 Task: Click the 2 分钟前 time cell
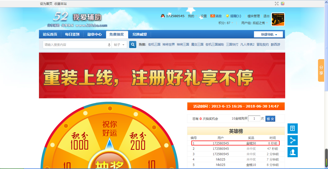[x=273, y=154]
